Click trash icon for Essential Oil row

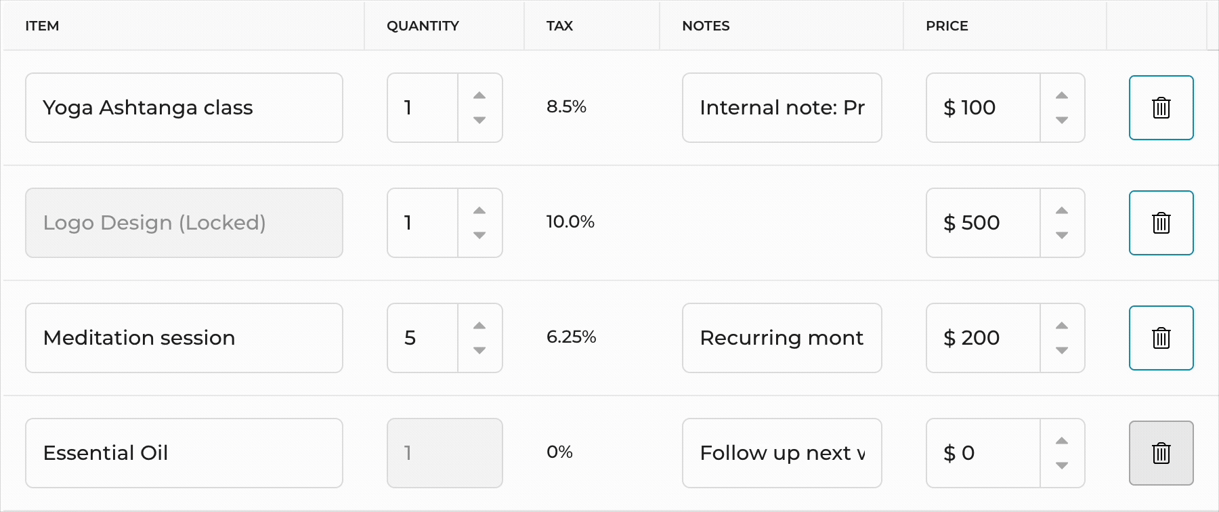coord(1161,453)
